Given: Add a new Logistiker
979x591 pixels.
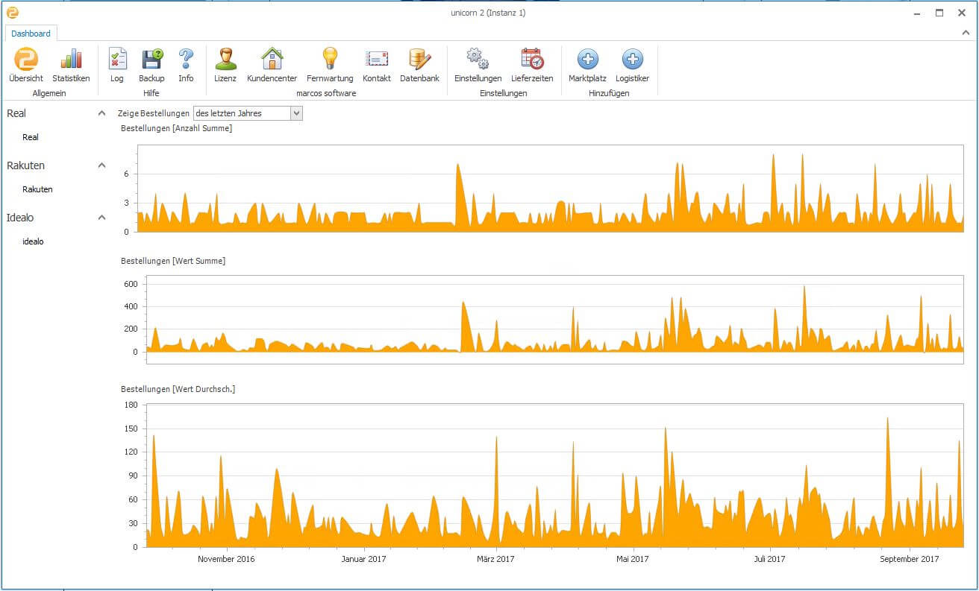Looking at the screenshot, I should coord(632,63).
